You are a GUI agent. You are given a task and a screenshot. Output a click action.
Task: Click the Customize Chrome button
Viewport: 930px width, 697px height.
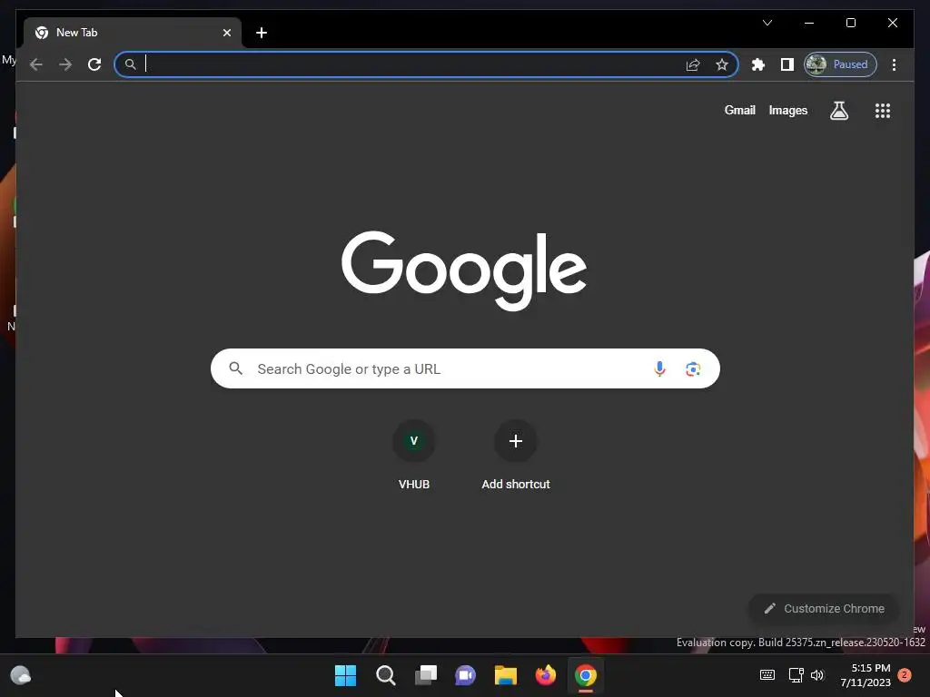[x=824, y=608]
